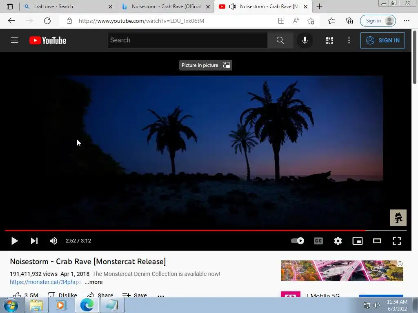View site information lock icon
418x313 pixels.
click(x=69, y=21)
